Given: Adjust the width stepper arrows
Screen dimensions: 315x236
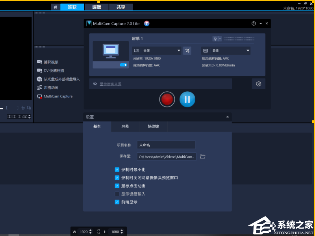Looking at the screenshot, I should (91, 232).
